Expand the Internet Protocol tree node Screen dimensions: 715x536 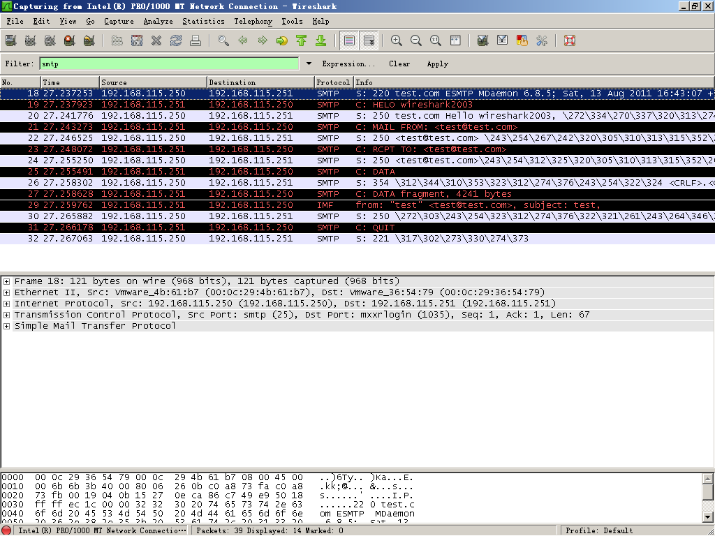[6, 304]
